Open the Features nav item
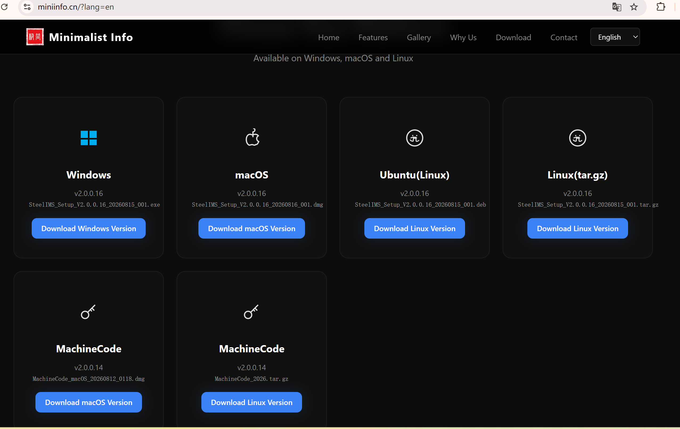680x429 pixels. click(x=373, y=37)
